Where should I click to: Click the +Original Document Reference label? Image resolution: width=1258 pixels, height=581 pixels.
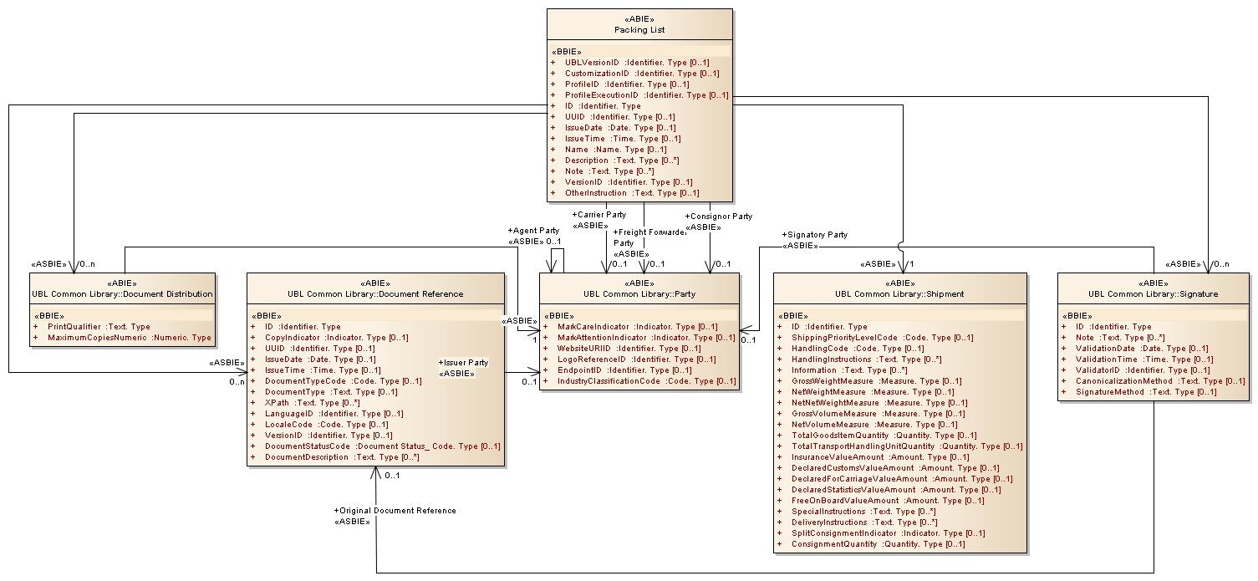[x=395, y=510]
